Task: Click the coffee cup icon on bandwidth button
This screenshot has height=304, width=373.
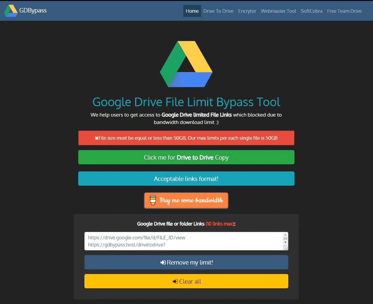Action: 153,200
